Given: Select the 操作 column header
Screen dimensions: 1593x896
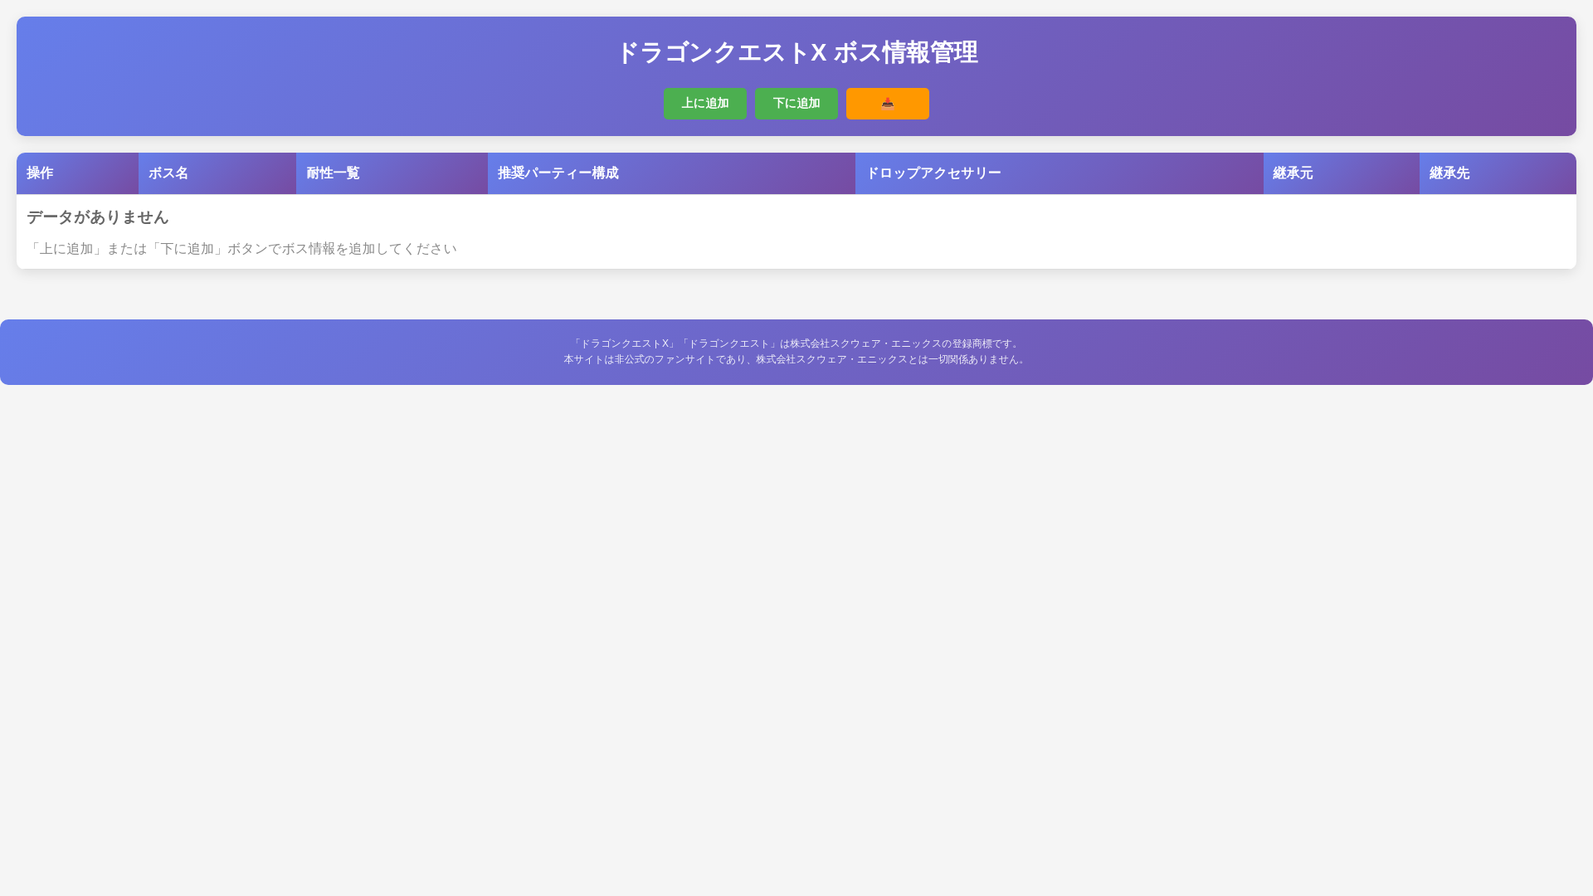Looking at the screenshot, I should pyautogui.click(x=77, y=173).
